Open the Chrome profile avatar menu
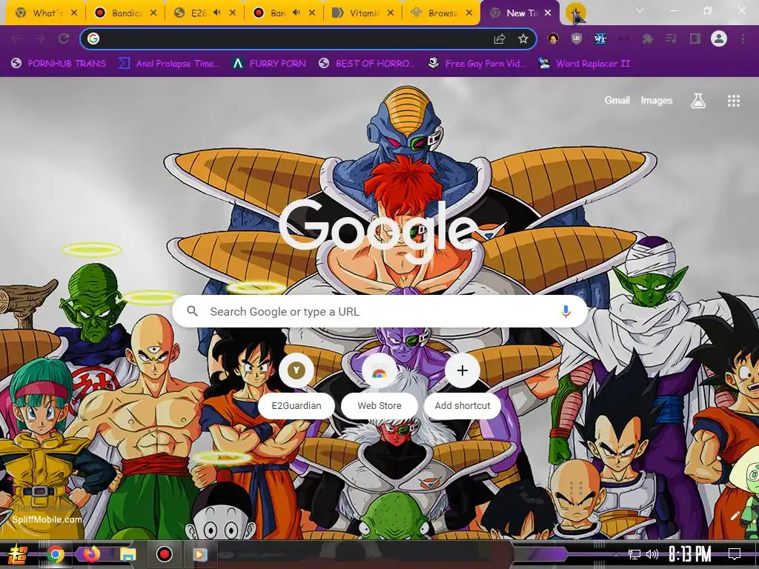 [x=719, y=39]
